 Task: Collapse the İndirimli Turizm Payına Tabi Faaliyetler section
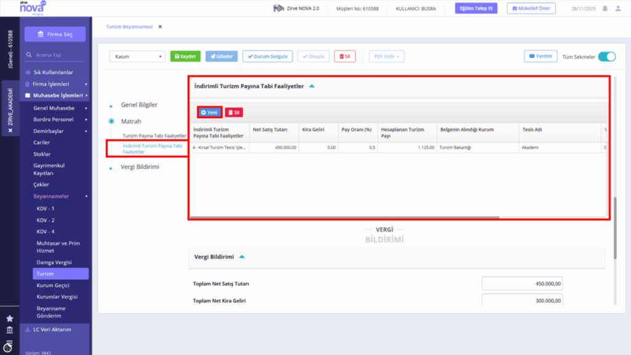pos(312,86)
